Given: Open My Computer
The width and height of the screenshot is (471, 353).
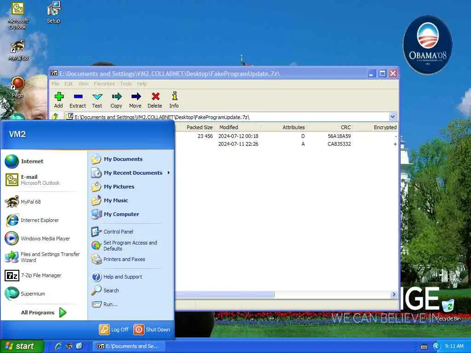Looking at the screenshot, I should point(131,214).
